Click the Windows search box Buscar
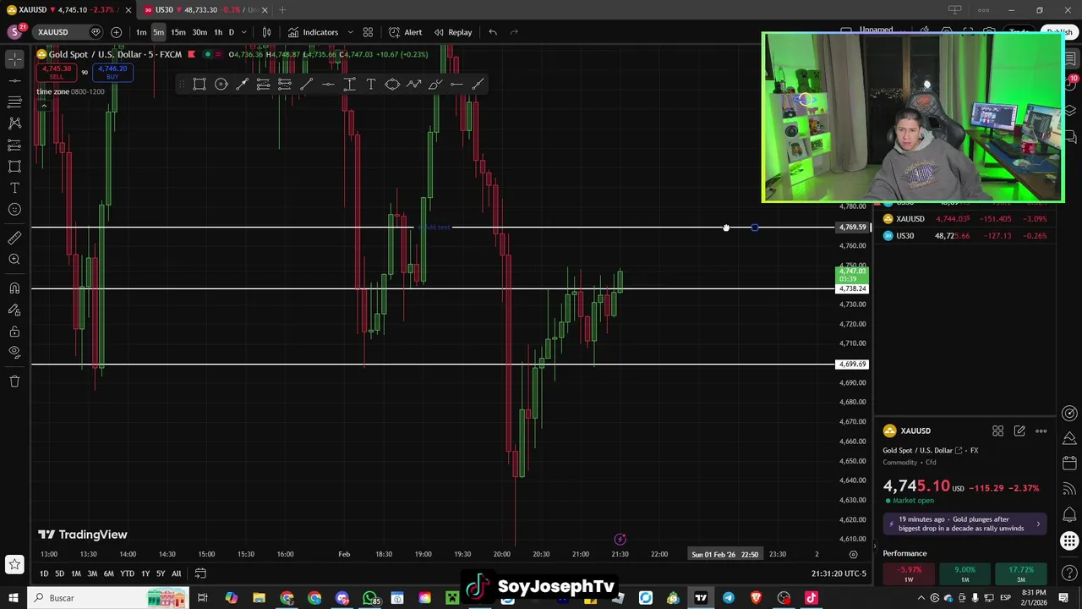This screenshot has height=609, width=1082. click(108, 598)
